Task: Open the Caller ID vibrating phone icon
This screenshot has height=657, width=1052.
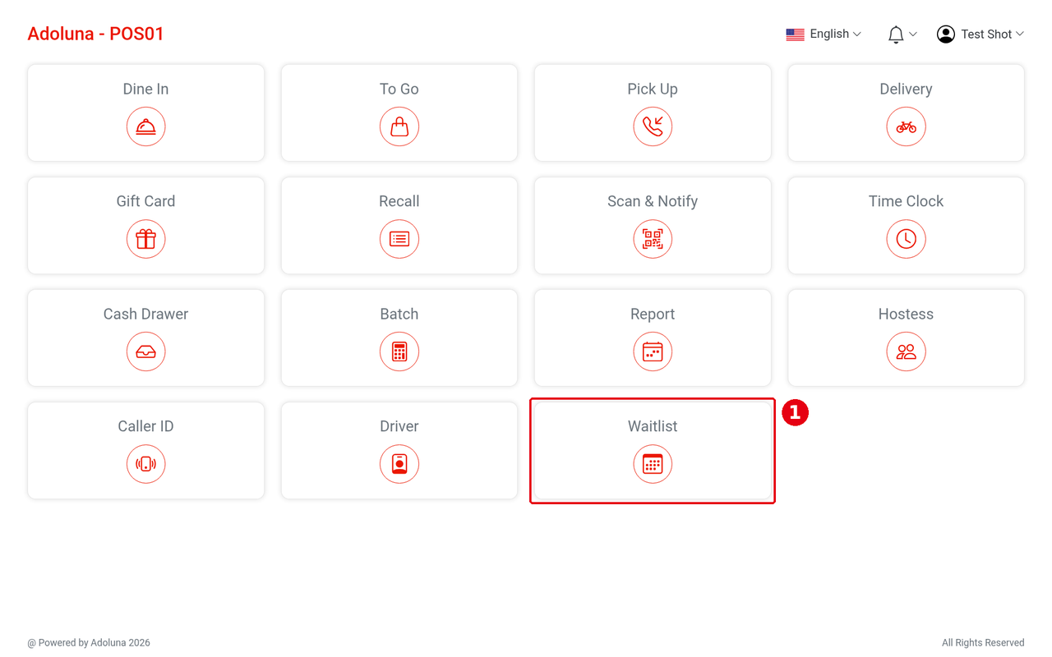Action: [145, 464]
